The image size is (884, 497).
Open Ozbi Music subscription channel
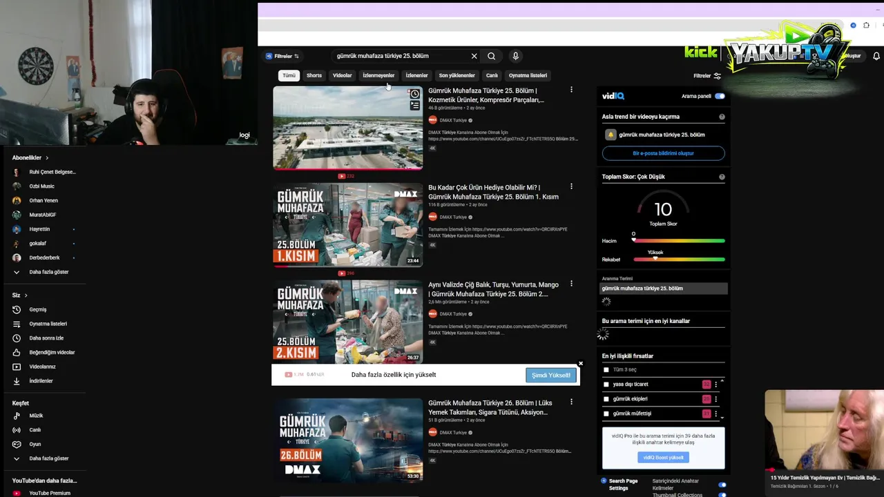click(x=41, y=186)
